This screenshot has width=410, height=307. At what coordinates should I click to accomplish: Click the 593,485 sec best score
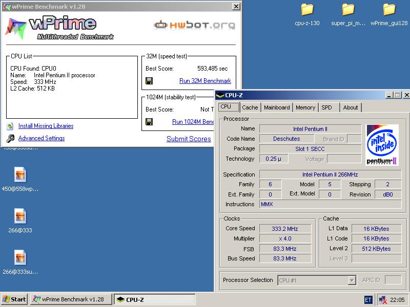point(213,69)
